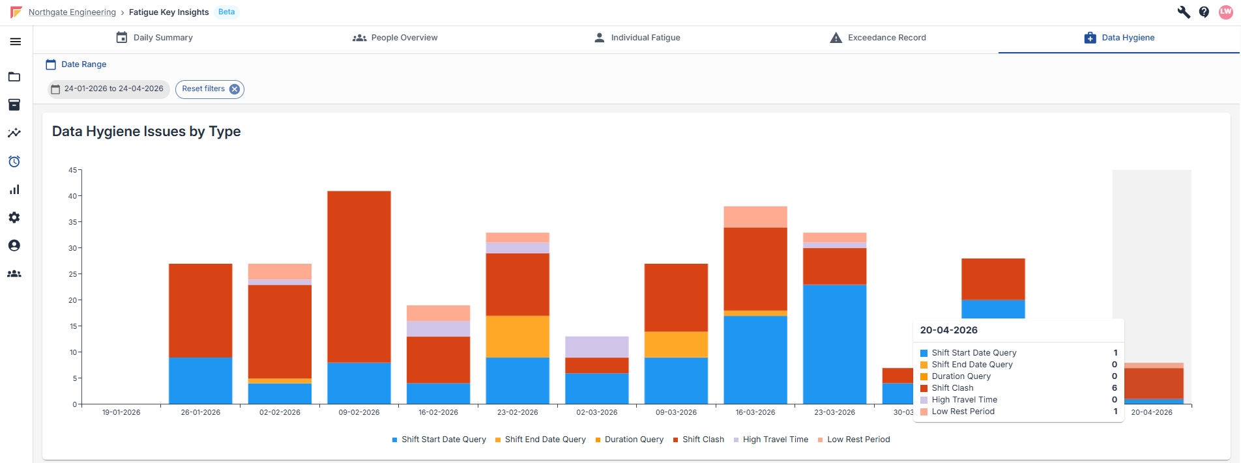Open the LW user avatar
Screen dimensions: 1241x463
[x=1225, y=12]
